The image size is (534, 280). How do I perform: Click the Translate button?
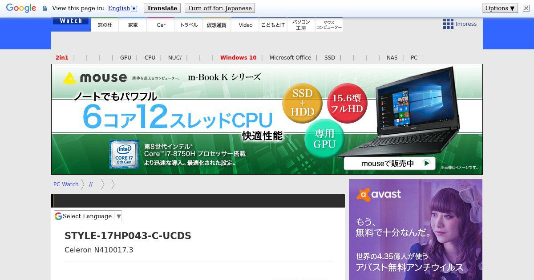pos(162,8)
